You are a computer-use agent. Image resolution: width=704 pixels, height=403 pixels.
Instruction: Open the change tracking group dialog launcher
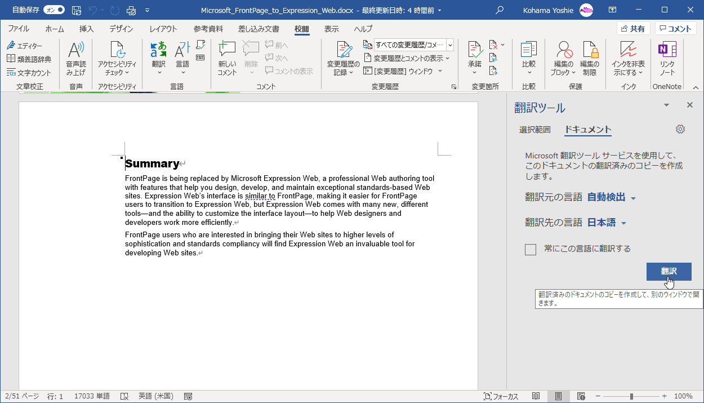tap(453, 87)
